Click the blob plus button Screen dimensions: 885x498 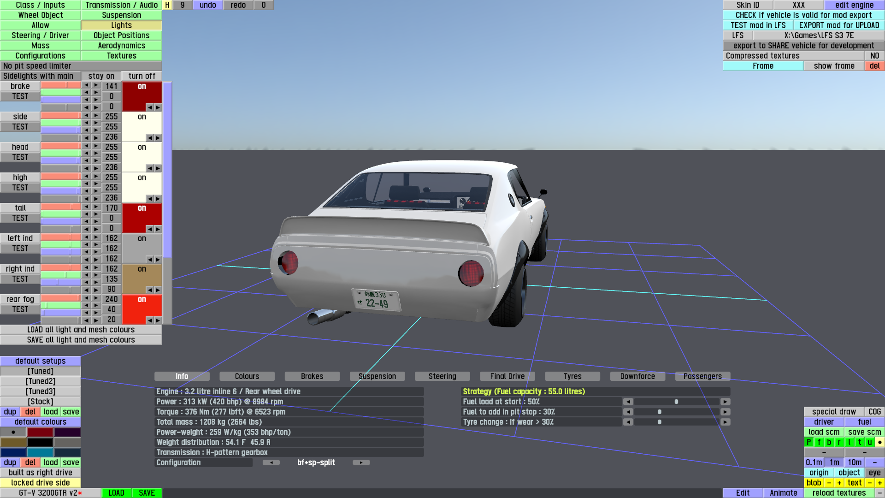[839, 483]
